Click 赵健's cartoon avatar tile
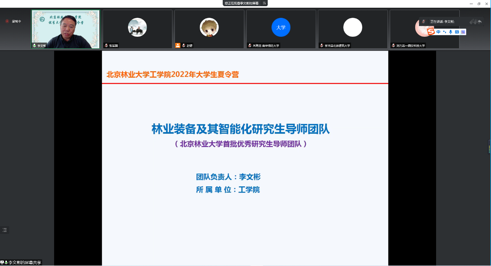The height and width of the screenshot is (266, 491). [209, 29]
